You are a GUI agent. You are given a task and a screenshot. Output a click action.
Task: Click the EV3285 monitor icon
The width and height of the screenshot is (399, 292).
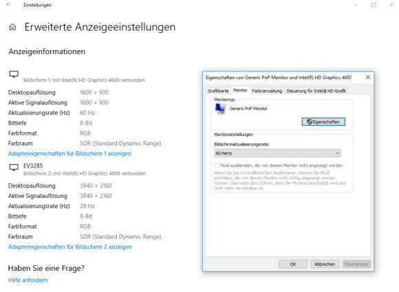(14, 167)
